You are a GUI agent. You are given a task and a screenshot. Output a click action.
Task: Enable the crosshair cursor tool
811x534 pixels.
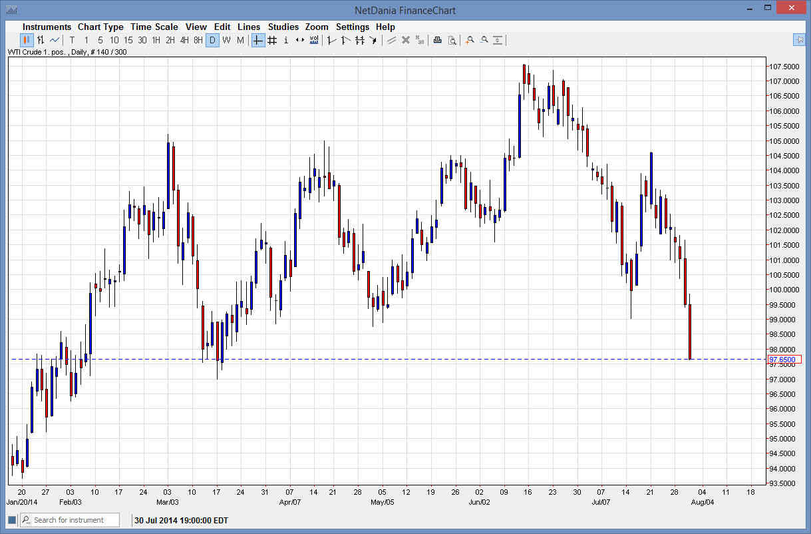click(x=257, y=40)
